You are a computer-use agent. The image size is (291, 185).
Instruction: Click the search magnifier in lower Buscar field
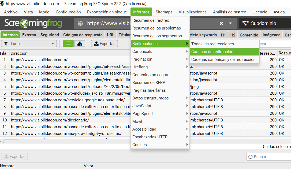pyautogui.click(x=250, y=157)
